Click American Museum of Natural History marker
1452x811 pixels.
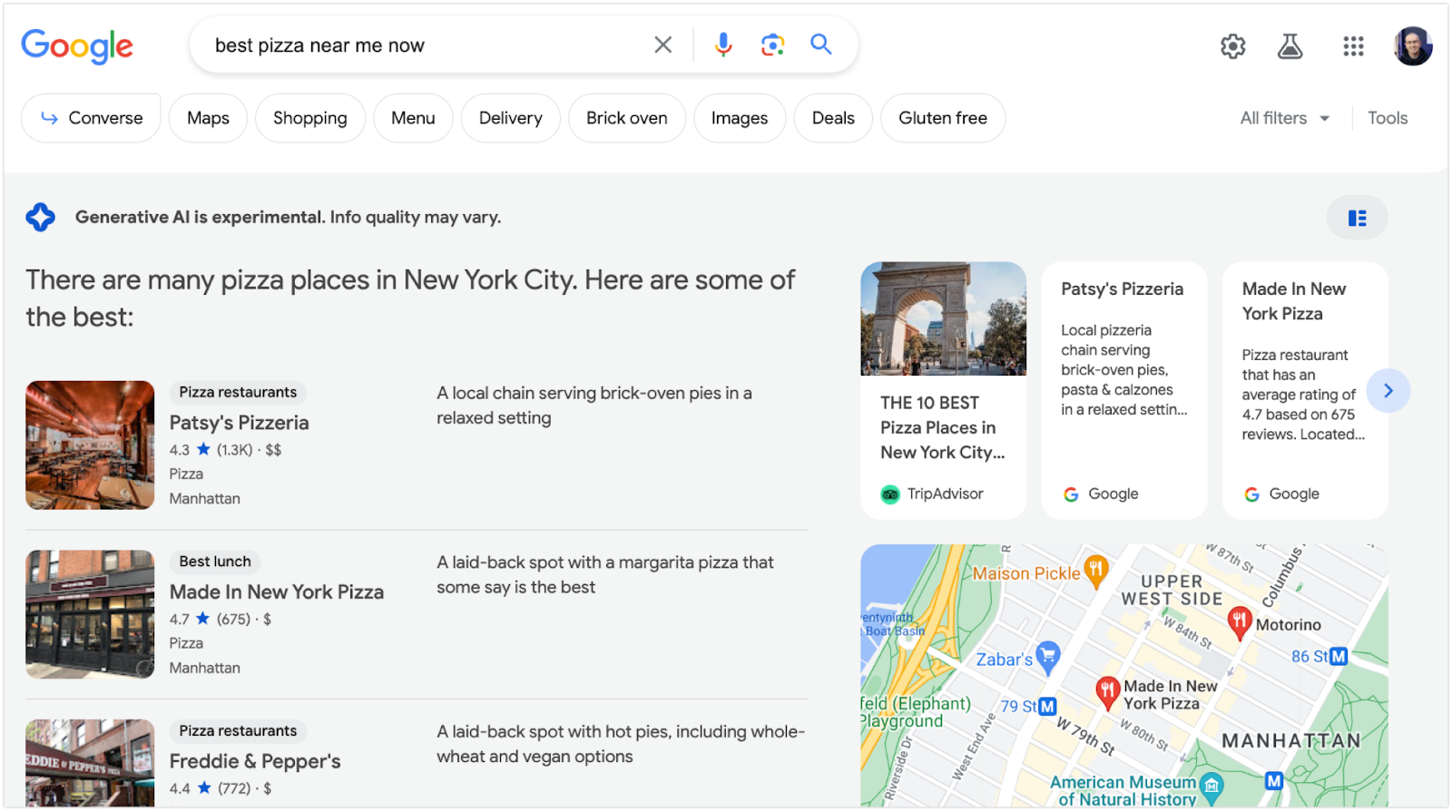pyautogui.click(x=1212, y=786)
